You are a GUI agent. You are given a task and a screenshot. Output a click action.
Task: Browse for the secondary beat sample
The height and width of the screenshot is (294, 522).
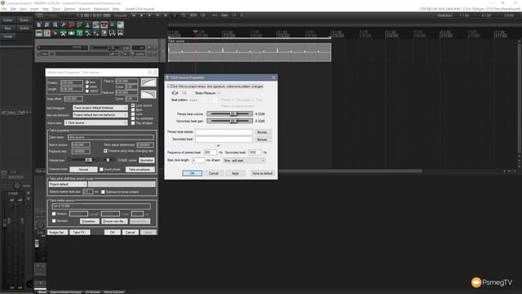[263, 140]
